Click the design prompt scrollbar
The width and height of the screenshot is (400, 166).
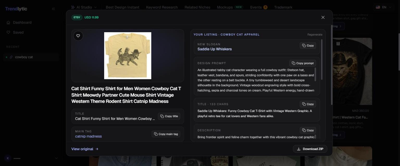[315, 74]
